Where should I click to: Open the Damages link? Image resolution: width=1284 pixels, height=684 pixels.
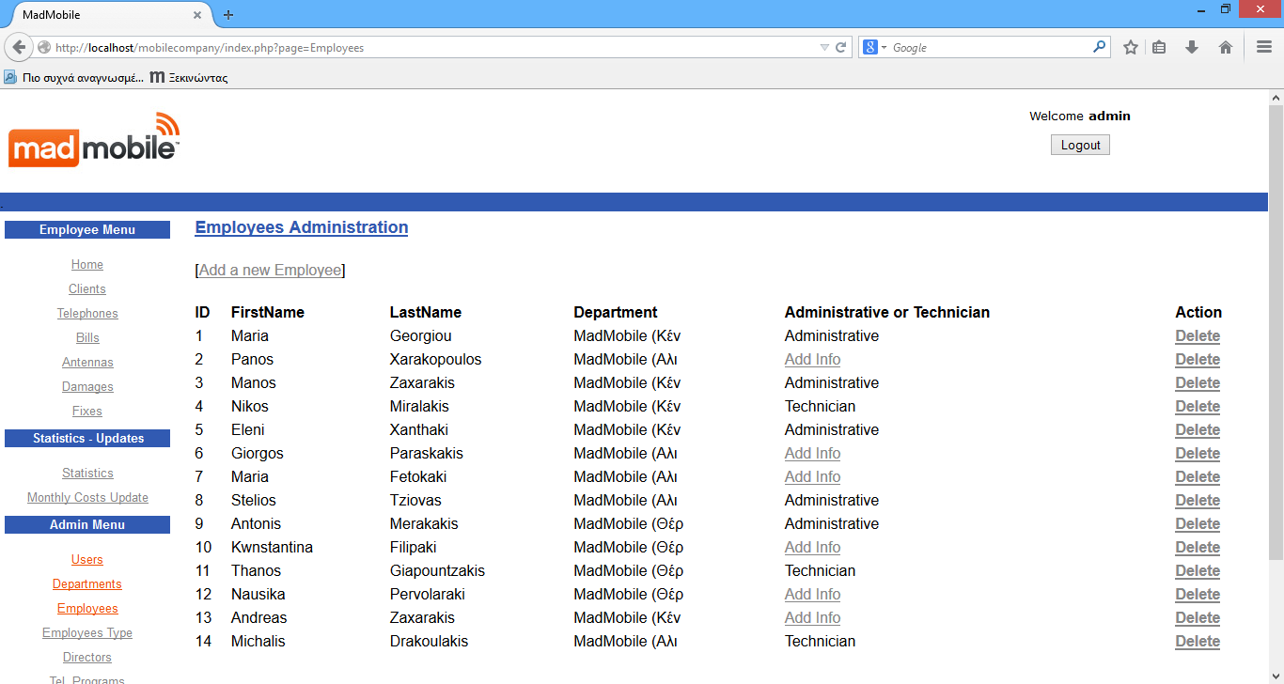[87, 387]
